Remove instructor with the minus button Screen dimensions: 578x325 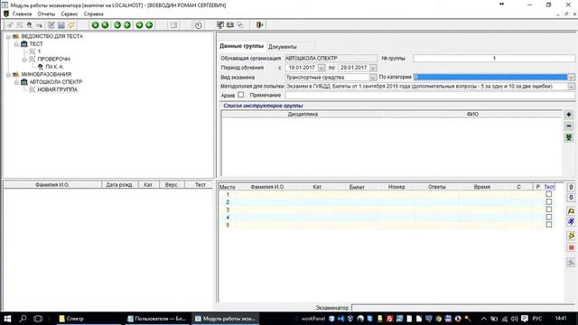(569, 126)
